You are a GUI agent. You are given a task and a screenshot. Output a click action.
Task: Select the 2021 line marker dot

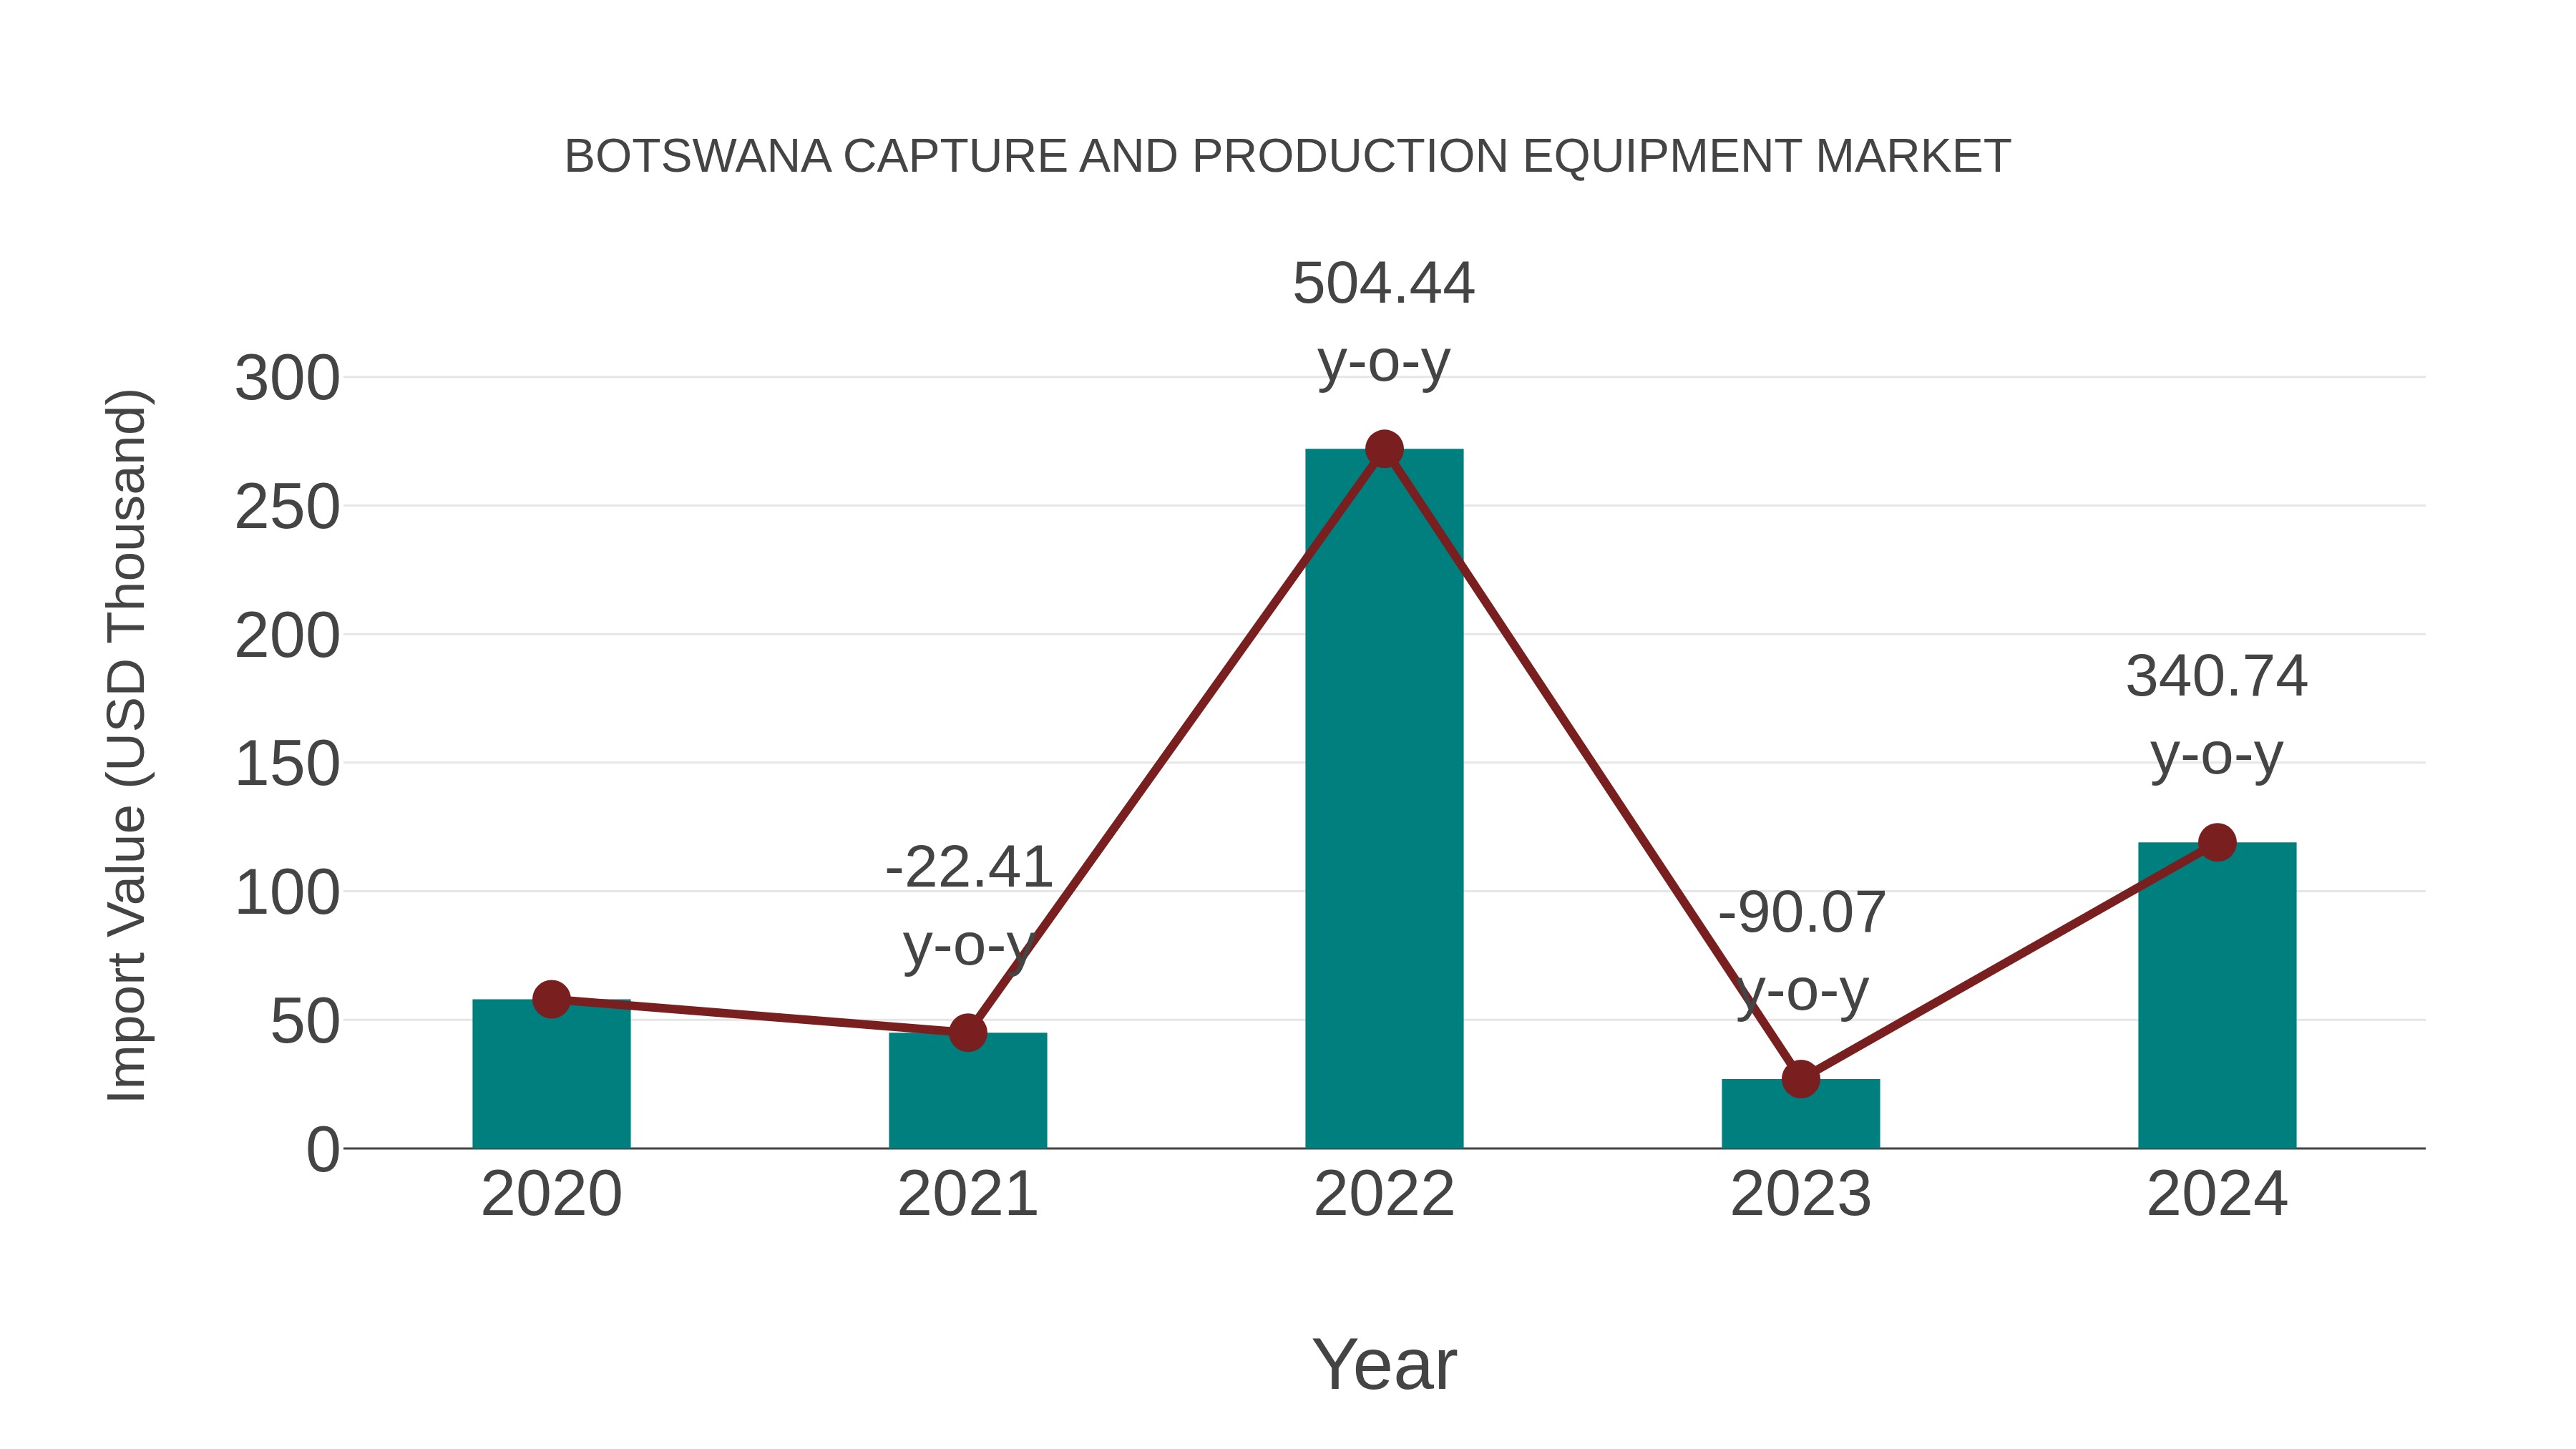968,1033
